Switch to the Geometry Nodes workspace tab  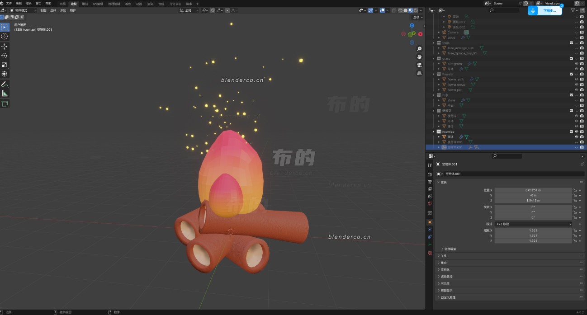point(175,4)
